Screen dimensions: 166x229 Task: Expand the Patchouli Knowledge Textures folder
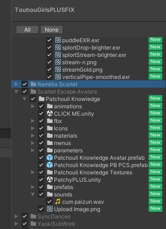coord(32,172)
